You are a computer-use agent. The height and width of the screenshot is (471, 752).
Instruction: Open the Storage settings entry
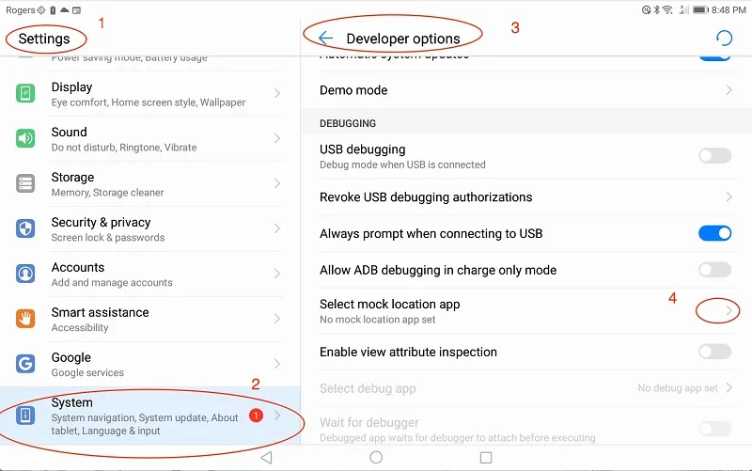click(x=150, y=183)
